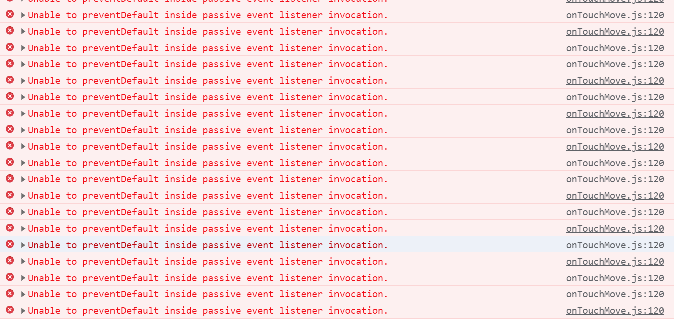Open onTouchMove.js:120 source link on the bottom row
Image resolution: width=674 pixels, height=320 pixels.
[615, 310]
